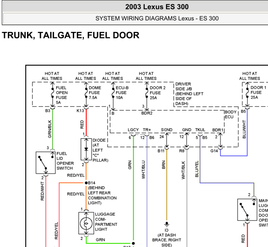Click the 'BDR1' terminal label
Viewport: 268px width, 247px height.
(x=218, y=130)
